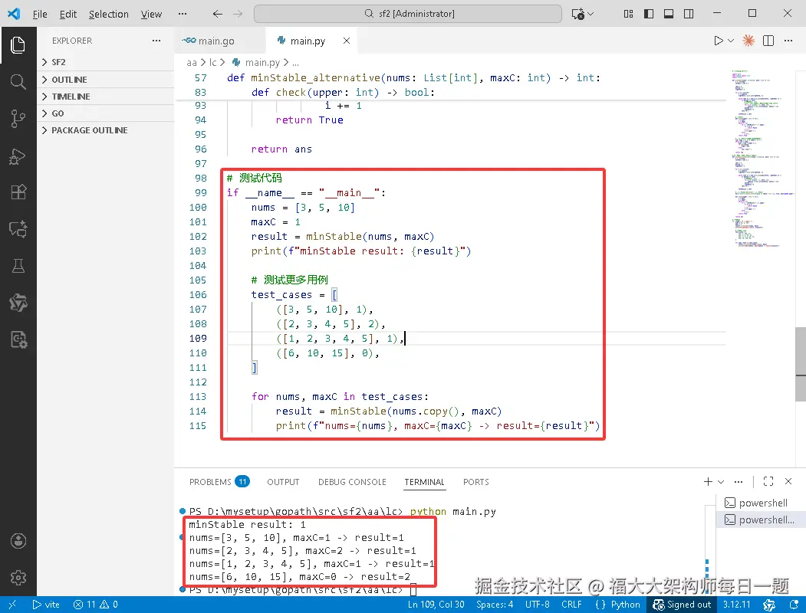Viewport: 806px width, 613px height.
Task: Change file encoding UTF-8
Action: click(x=537, y=605)
